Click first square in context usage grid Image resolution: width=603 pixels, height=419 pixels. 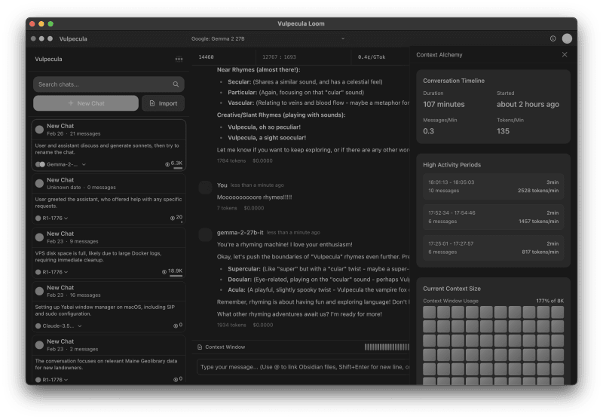coord(429,312)
